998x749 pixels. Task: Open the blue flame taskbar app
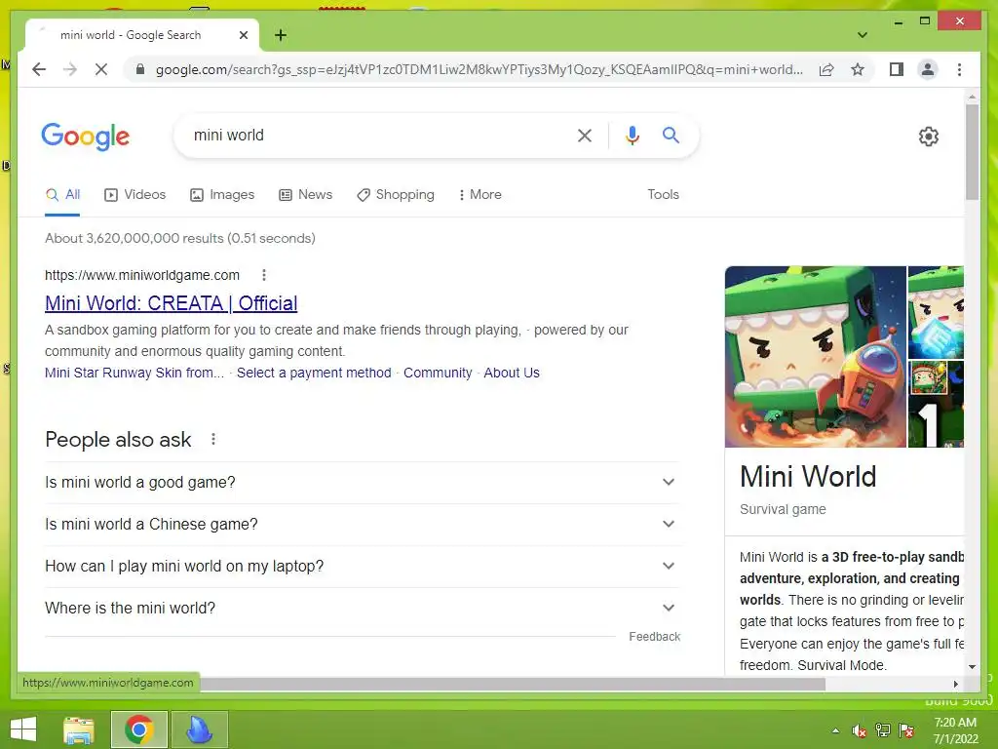tap(199, 729)
